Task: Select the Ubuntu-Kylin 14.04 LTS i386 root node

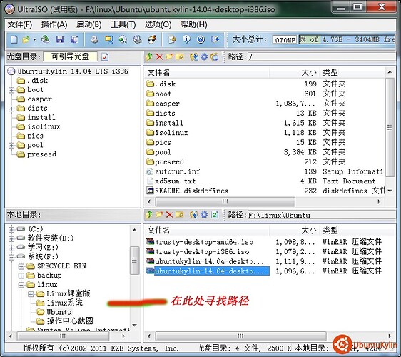Action: (x=73, y=71)
